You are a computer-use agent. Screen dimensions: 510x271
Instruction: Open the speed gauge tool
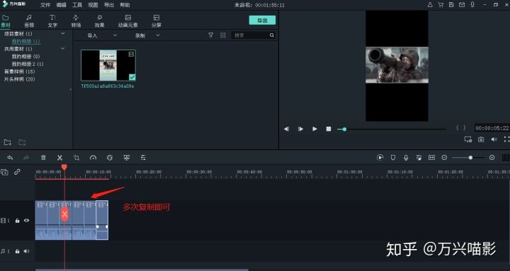tap(93, 158)
